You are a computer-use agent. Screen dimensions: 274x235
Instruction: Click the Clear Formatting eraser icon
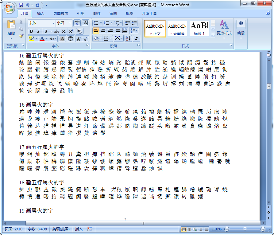tap(79, 31)
